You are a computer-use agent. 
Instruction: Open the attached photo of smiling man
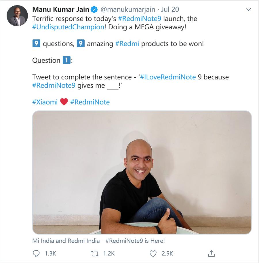point(142,172)
